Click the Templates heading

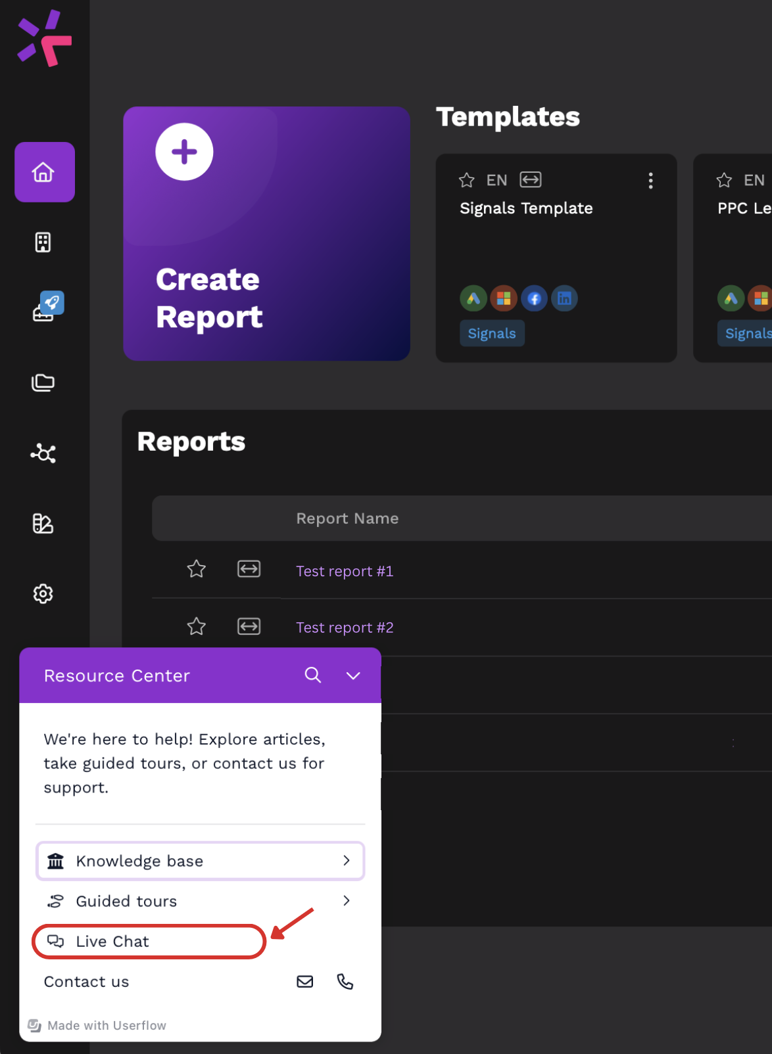508,117
